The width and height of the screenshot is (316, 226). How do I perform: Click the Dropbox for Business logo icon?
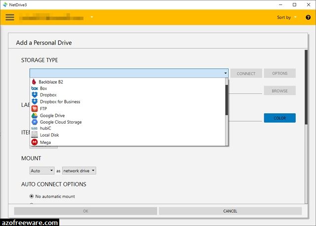35,101
